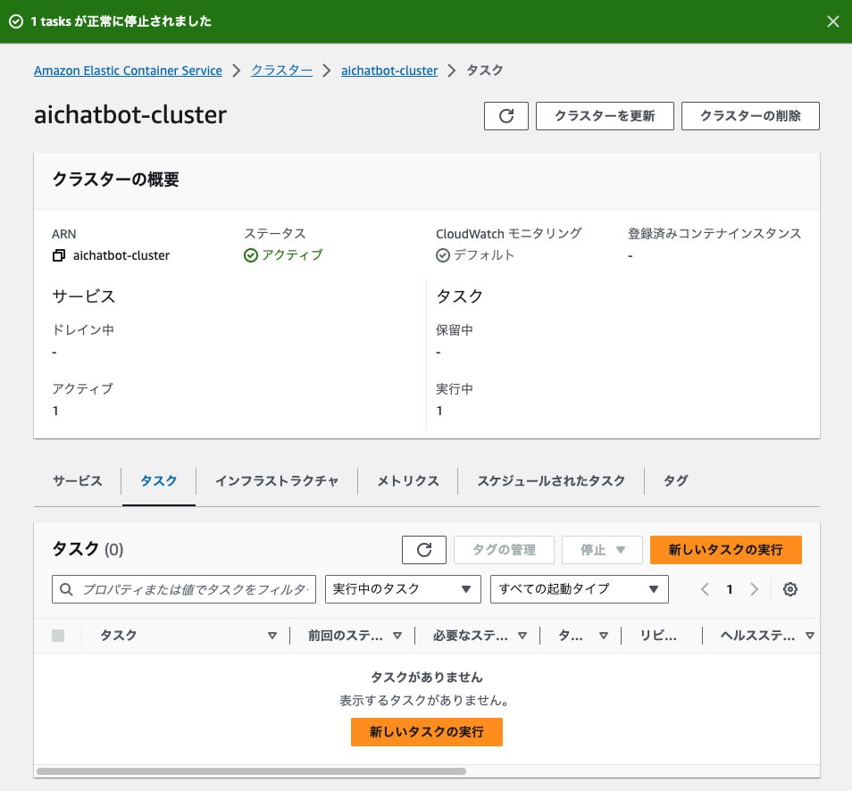Dismiss the green tasks-stopped notification banner

pos(832,21)
